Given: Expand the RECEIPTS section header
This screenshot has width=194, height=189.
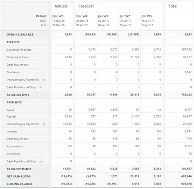Looking at the screenshot, I should 13,42.
